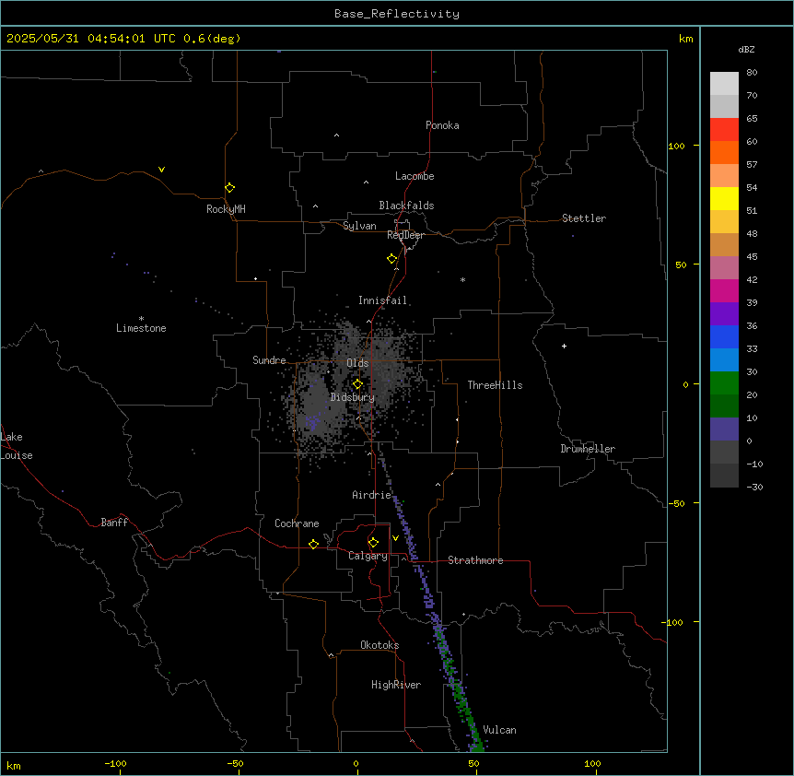Click the Limestone label
794x776 pixels.
(141, 328)
